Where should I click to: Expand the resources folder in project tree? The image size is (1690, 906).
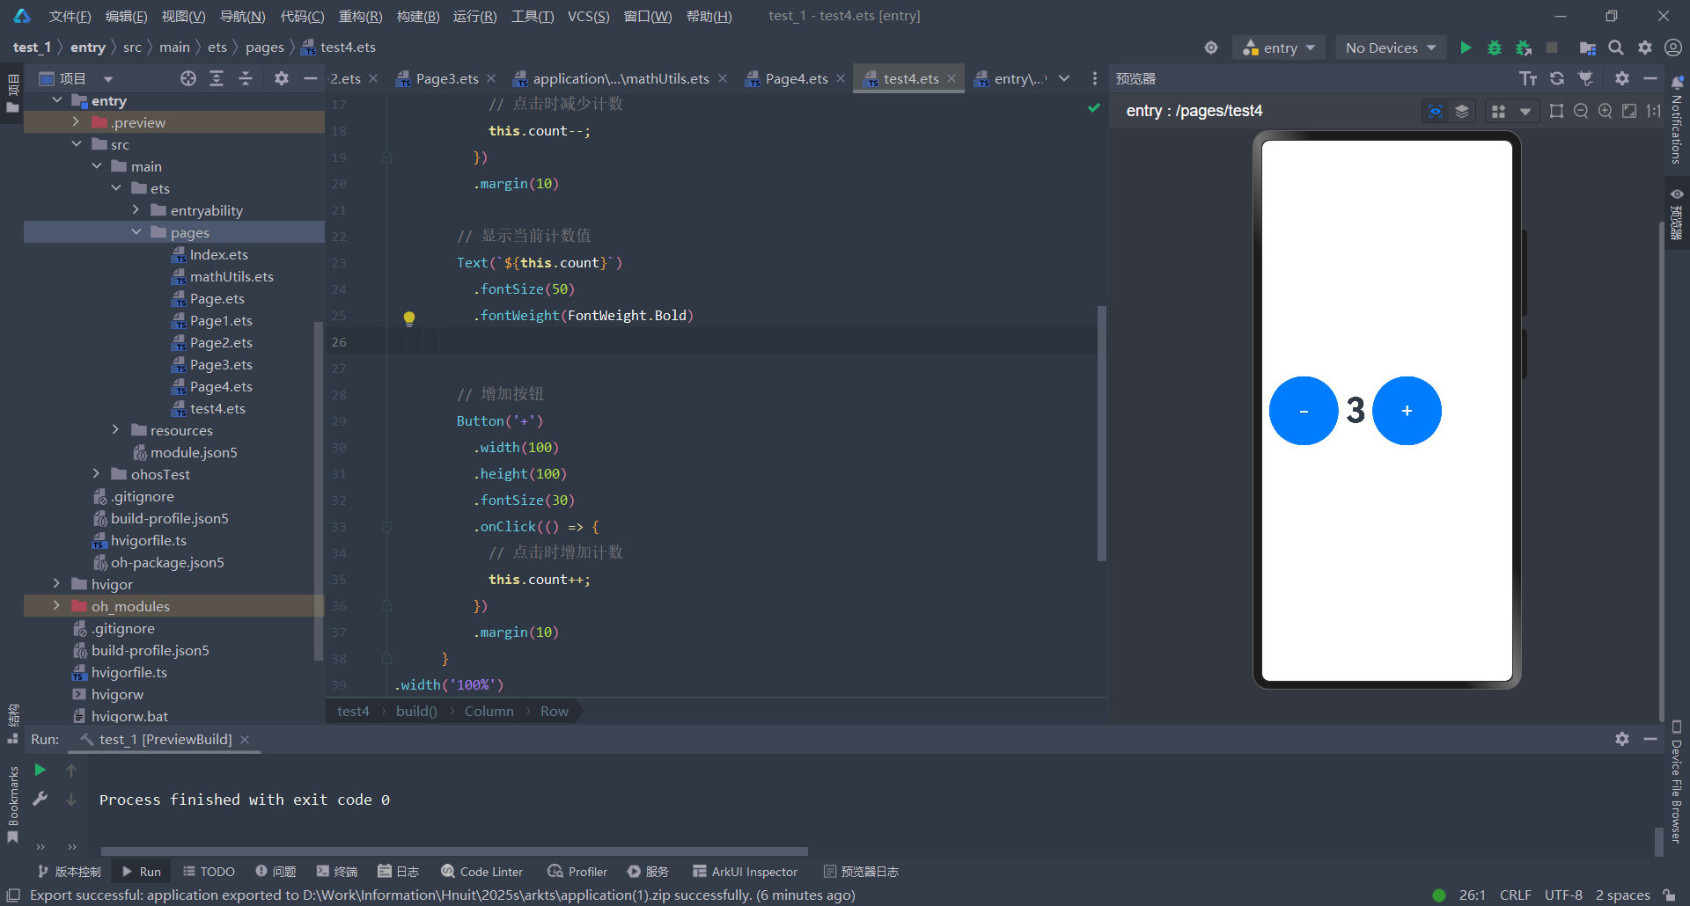[x=115, y=430]
